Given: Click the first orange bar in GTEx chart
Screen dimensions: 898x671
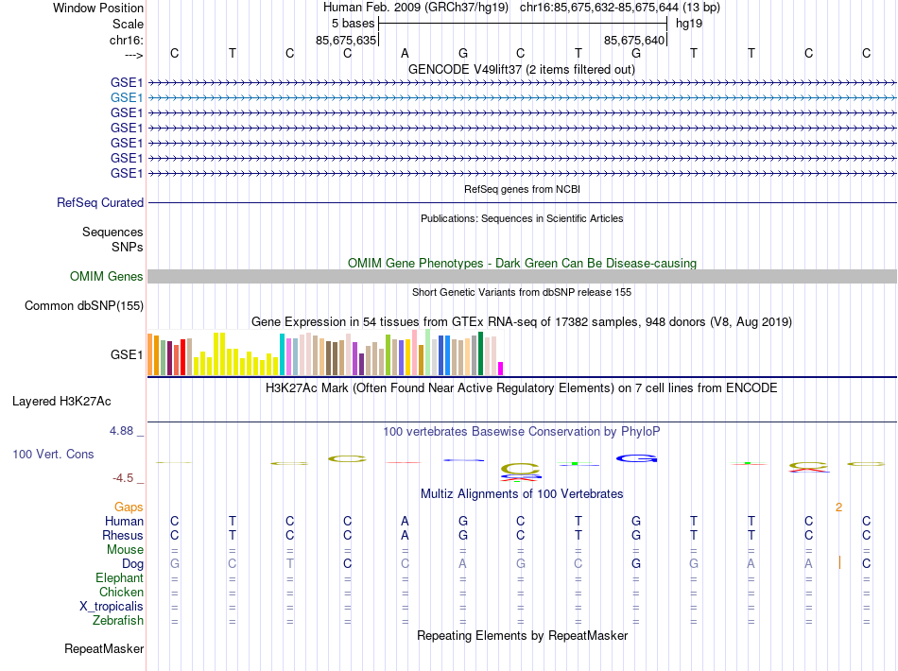Looking at the screenshot, I should (x=150, y=354).
